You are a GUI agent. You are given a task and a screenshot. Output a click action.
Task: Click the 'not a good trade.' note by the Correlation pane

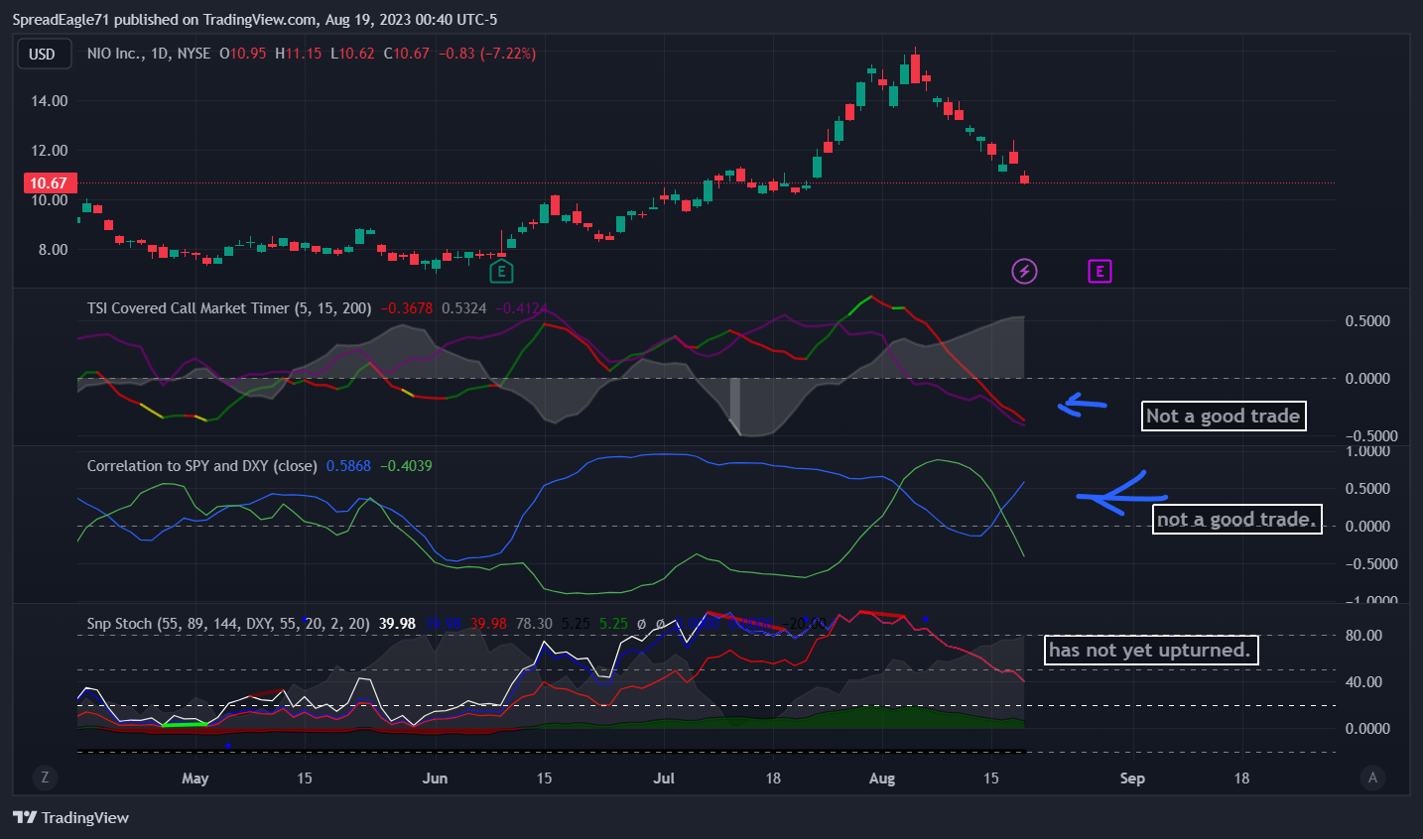click(1237, 520)
